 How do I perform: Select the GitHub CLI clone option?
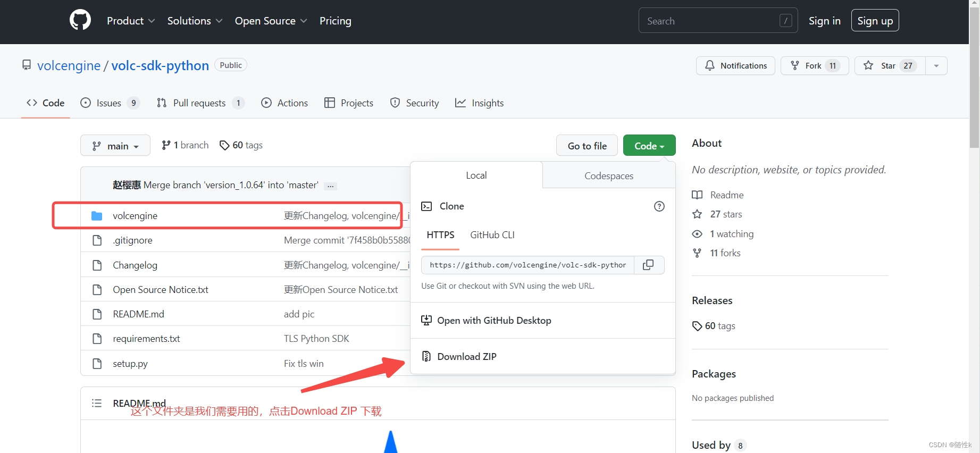[x=492, y=235]
